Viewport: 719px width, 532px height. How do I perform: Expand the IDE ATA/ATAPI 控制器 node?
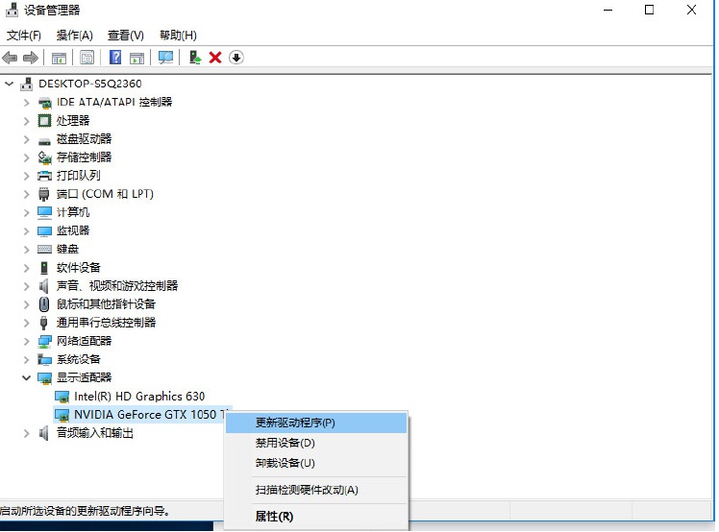[27, 103]
